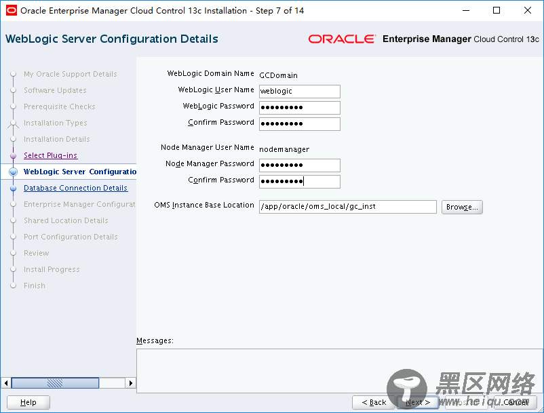Click the Help button
The height and width of the screenshot is (413, 544).
[28, 402]
